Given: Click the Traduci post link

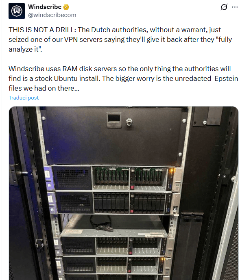Looking at the screenshot, I should coord(24,98).
